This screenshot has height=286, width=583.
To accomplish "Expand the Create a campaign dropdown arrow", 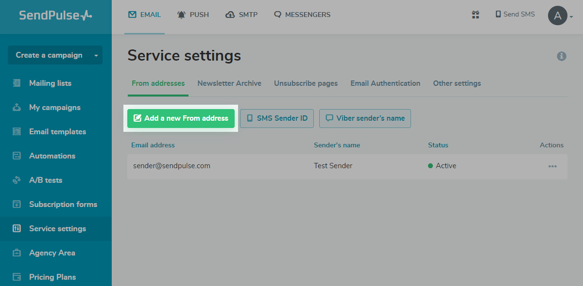I will [x=96, y=55].
